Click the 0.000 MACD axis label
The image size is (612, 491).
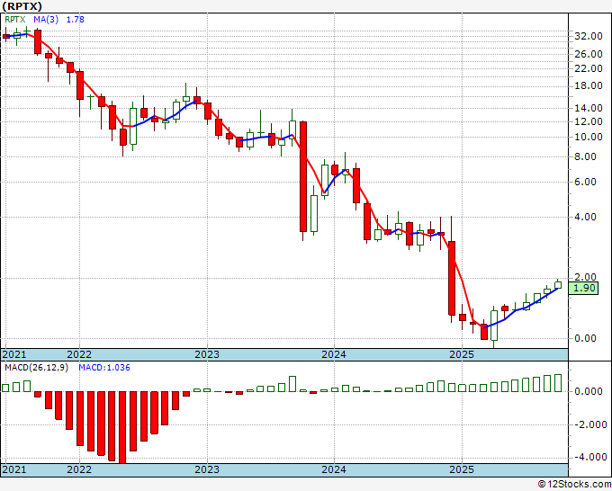(589, 391)
